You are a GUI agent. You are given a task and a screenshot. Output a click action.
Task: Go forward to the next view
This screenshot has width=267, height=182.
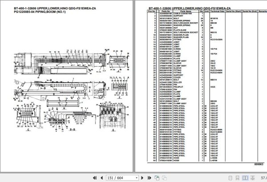(x=164, y=178)
